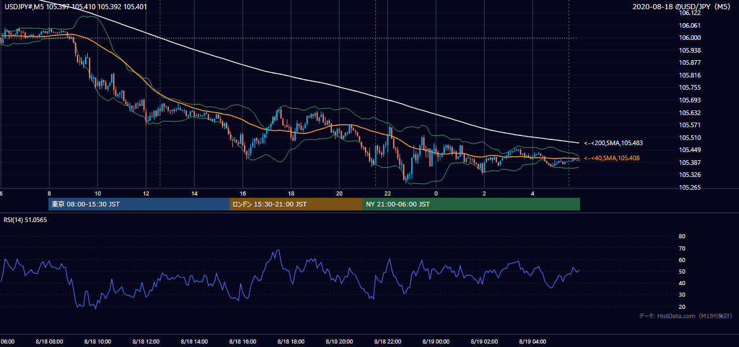
Task: Click the 8/18 20:00 bottom time label
Action: [339, 341]
